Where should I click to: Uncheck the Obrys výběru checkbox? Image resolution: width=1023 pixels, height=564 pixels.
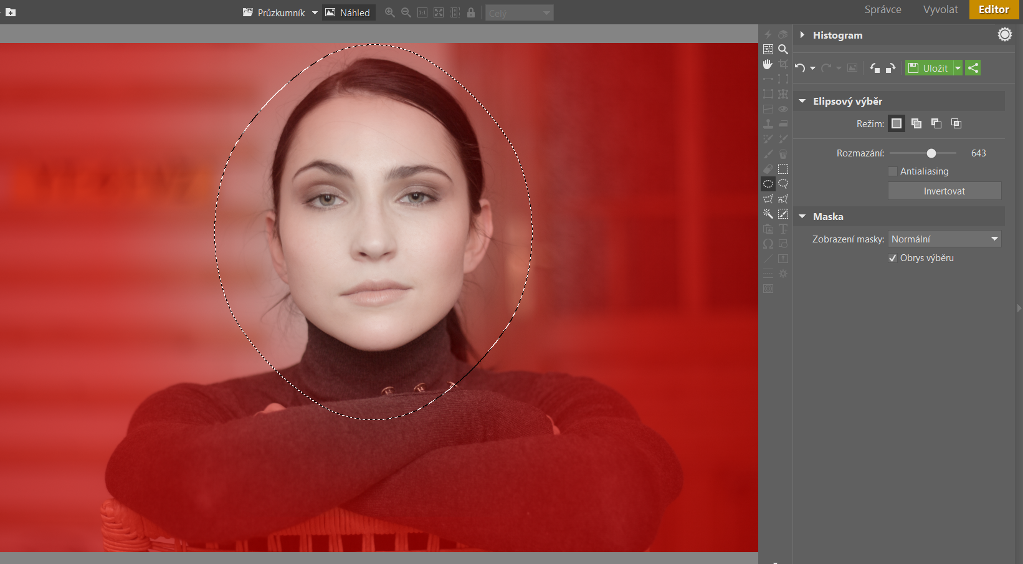[x=893, y=258]
